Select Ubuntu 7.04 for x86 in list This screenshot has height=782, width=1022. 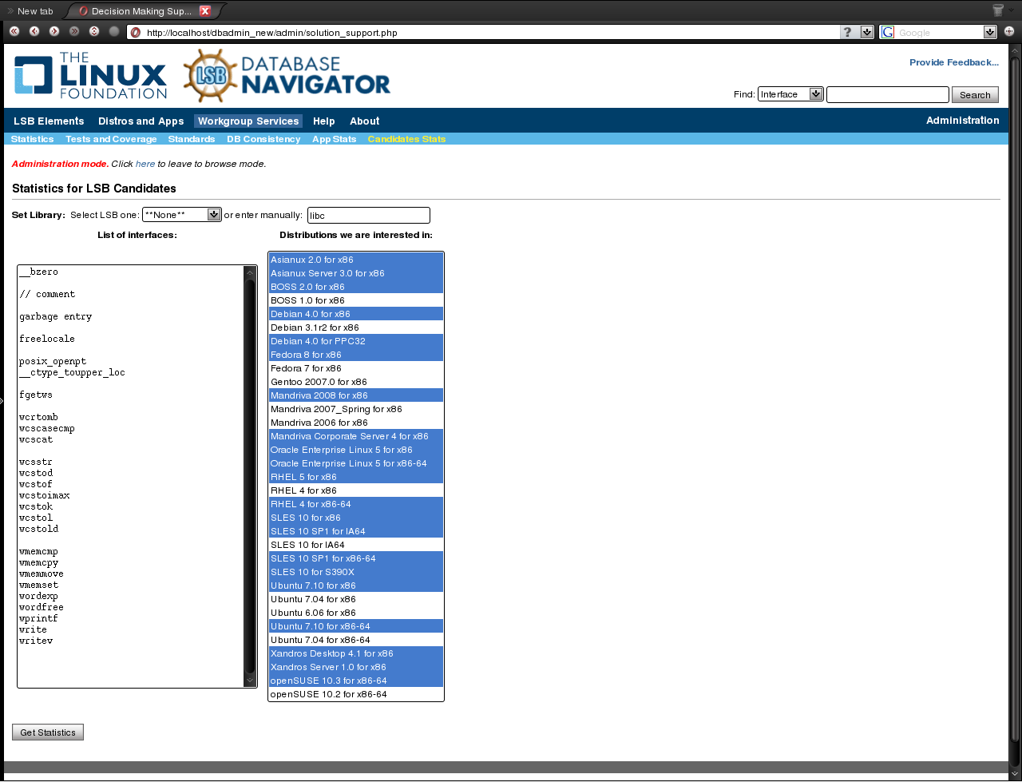356,599
